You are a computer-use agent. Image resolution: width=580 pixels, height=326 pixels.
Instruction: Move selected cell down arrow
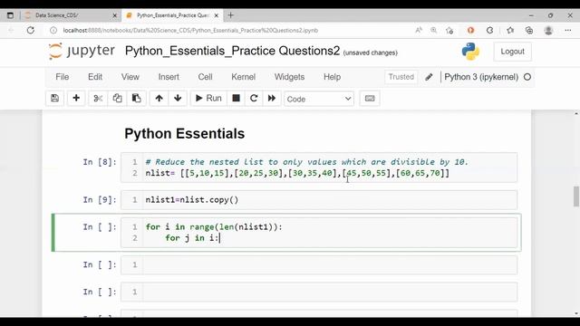(x=178, y=99)
